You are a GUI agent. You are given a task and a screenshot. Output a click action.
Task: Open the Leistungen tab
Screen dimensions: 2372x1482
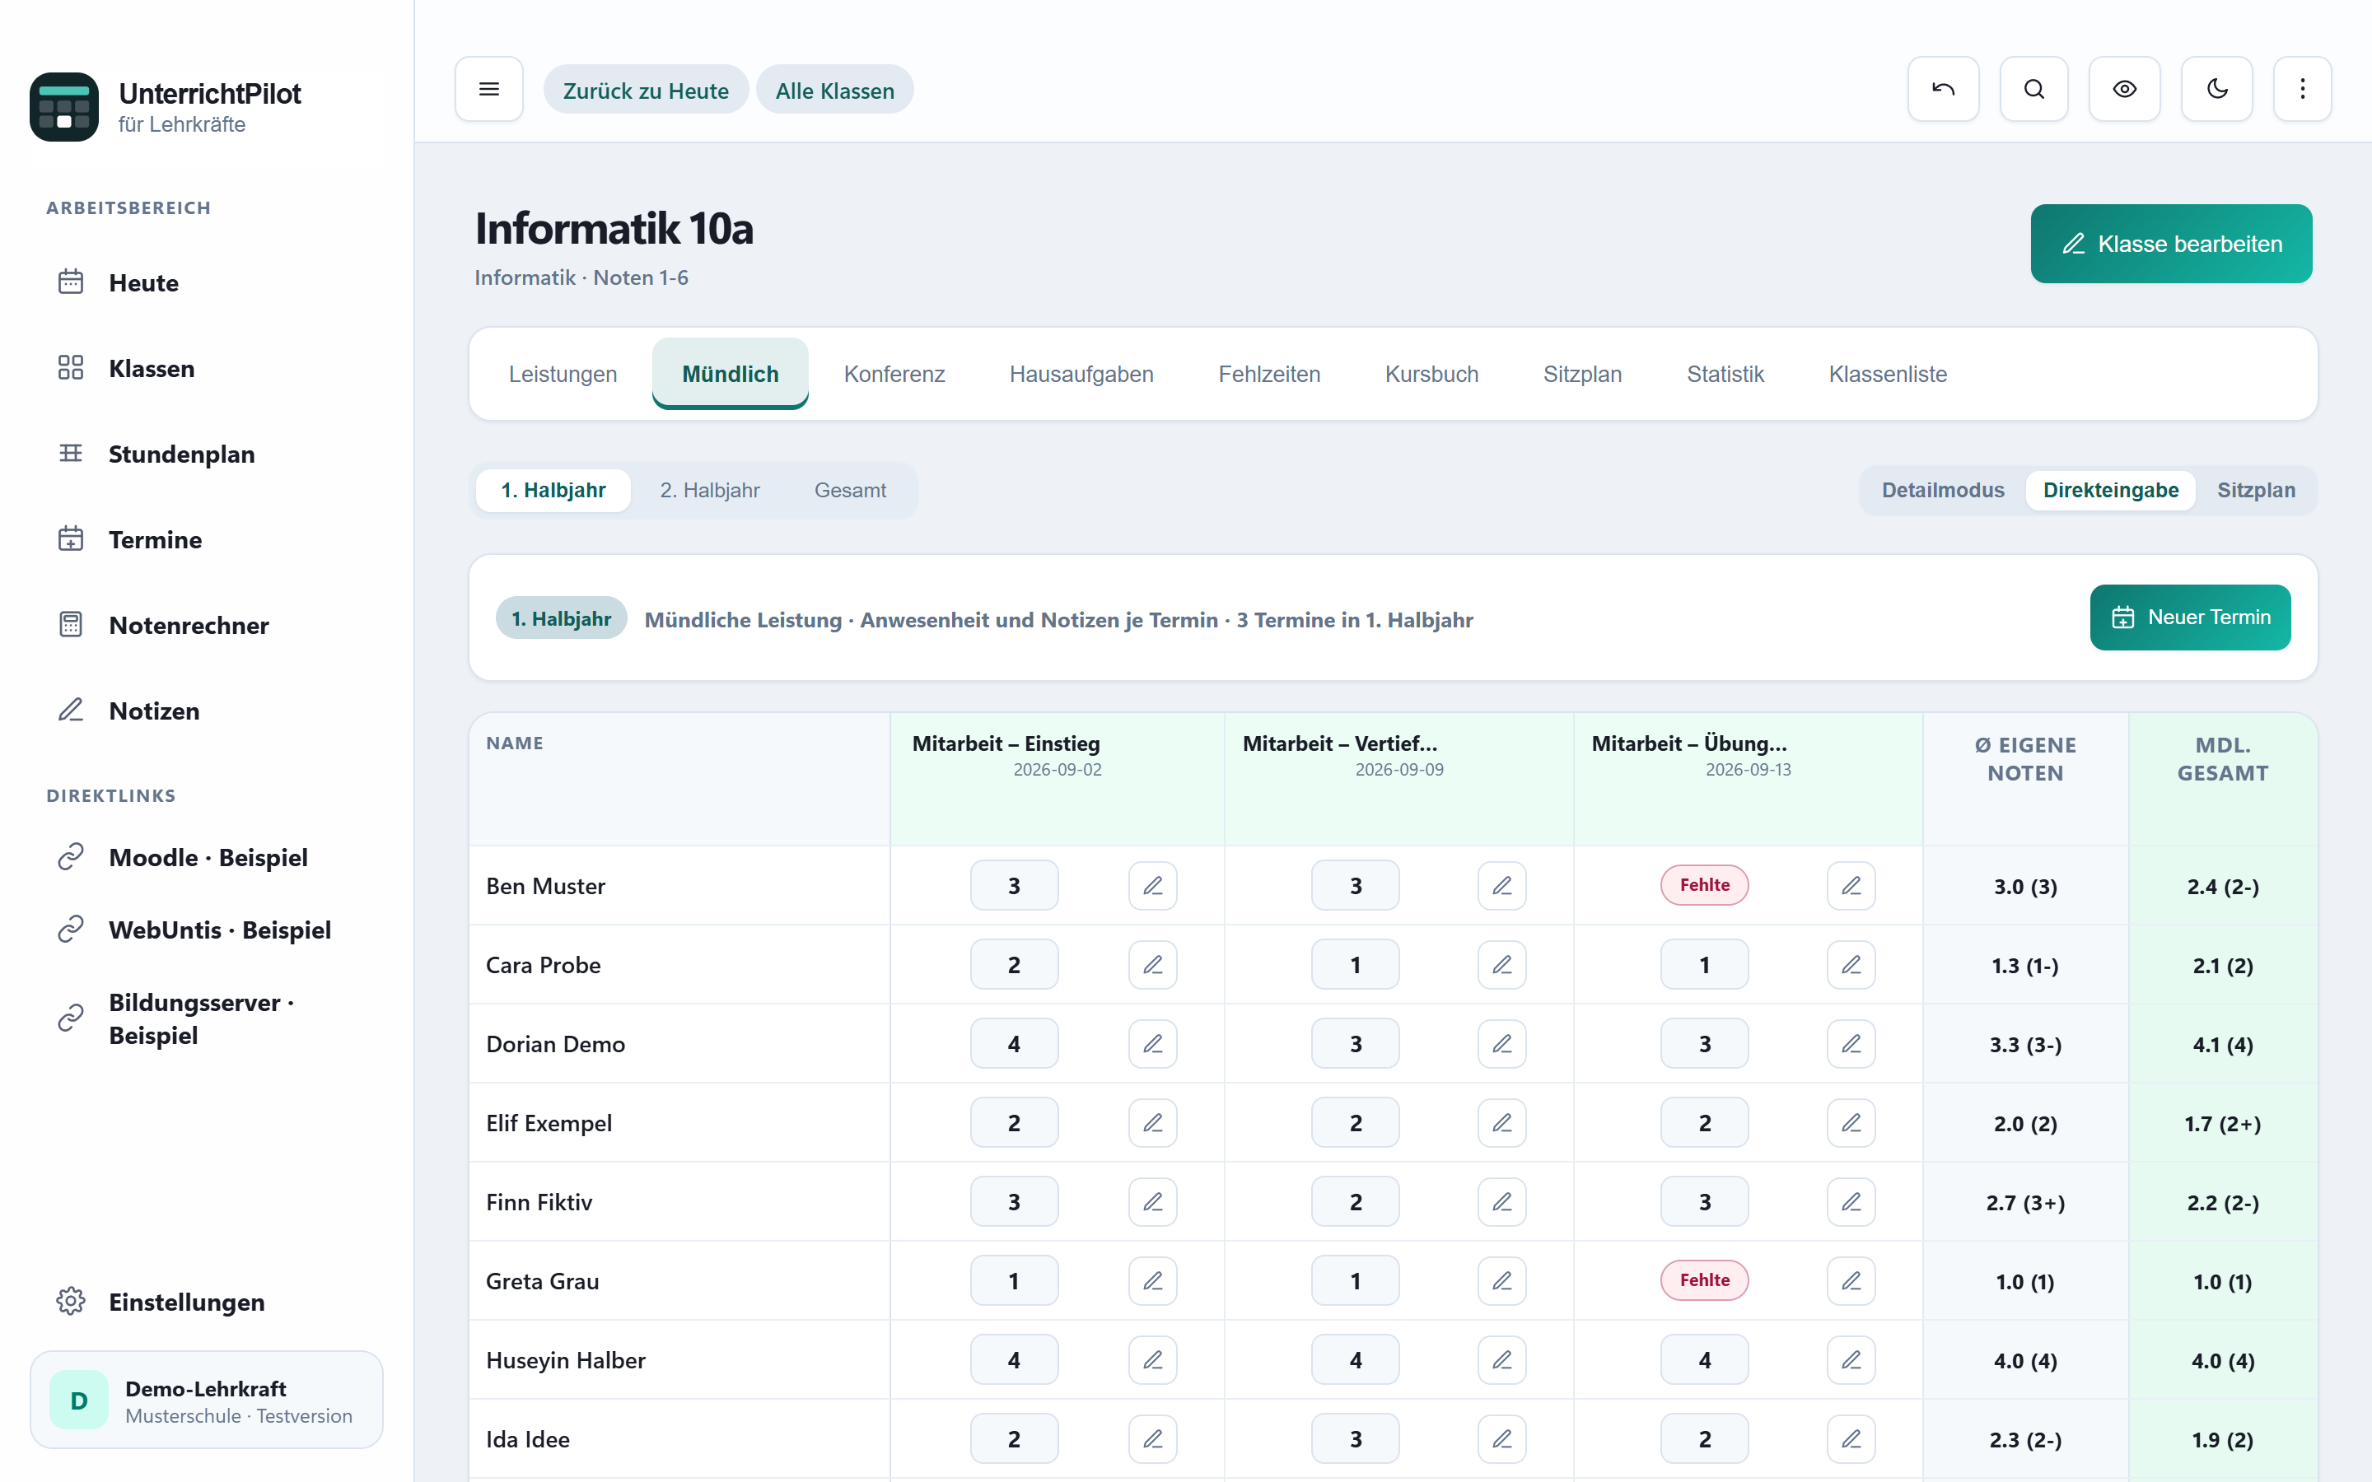563,375
